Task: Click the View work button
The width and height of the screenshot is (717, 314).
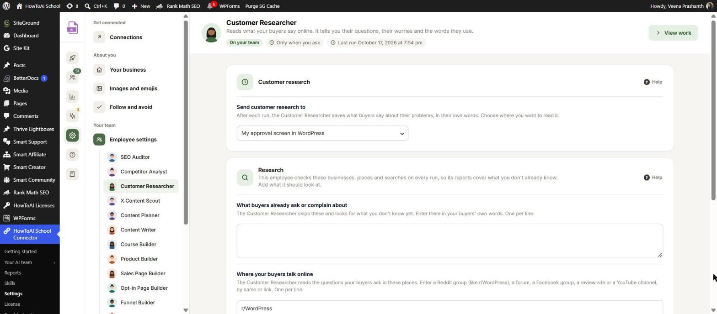Action: pyautogui.click(x=673, y=33)
